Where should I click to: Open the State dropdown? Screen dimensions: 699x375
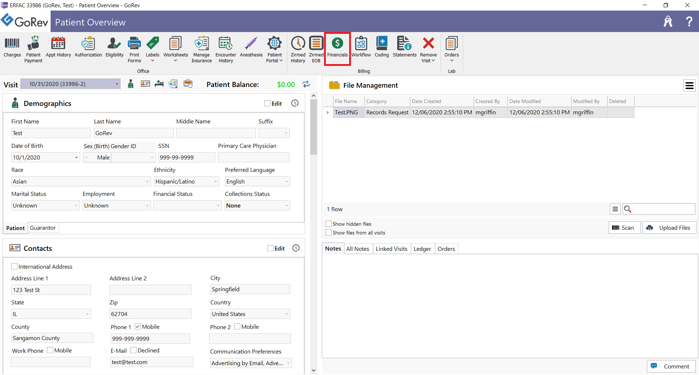pyautogui.click(x=87, y=314)
